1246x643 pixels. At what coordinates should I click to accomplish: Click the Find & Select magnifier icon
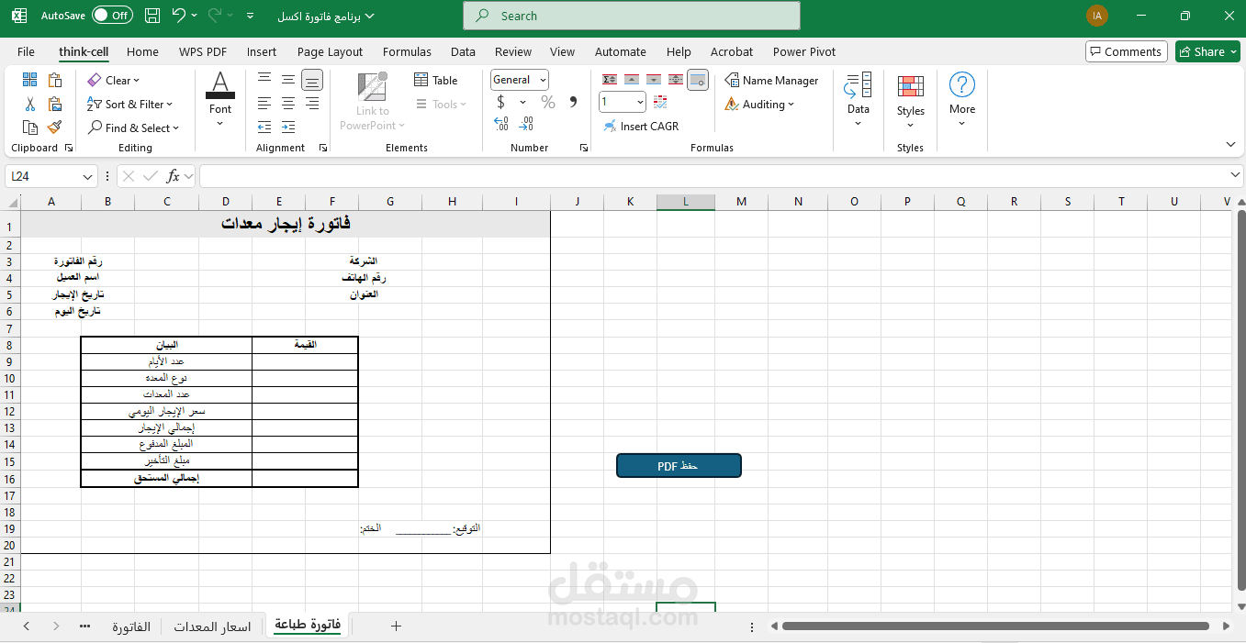click(95, 127)
